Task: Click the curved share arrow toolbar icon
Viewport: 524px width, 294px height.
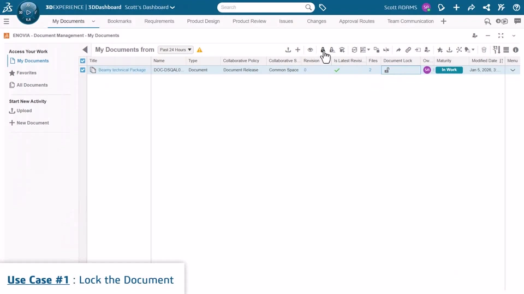Action: [398, 50]
